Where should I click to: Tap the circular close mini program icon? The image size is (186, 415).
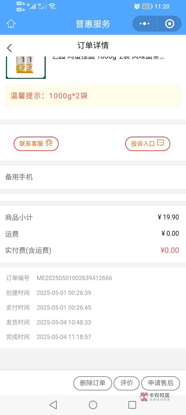pos(169,24)
